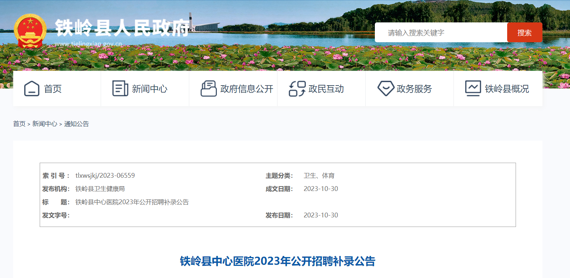Click the heart-shaped icon for 政务服务

(x=386, y=89)
